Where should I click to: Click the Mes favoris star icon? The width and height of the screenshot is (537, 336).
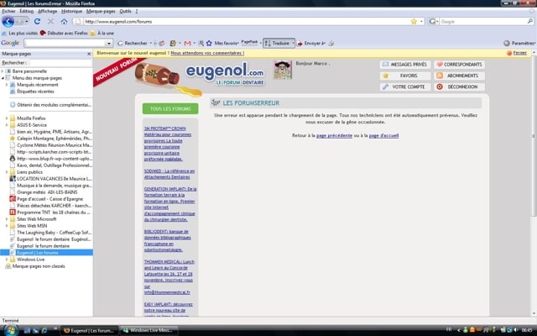point(209,43)
